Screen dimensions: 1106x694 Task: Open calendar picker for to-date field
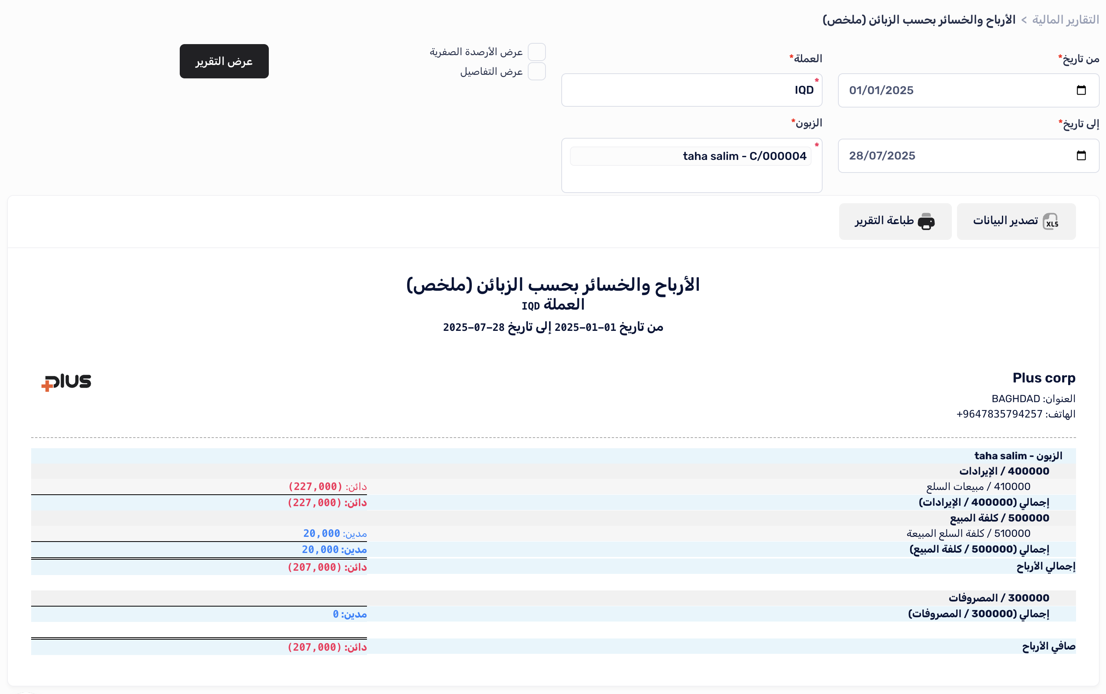(1081, 156)
